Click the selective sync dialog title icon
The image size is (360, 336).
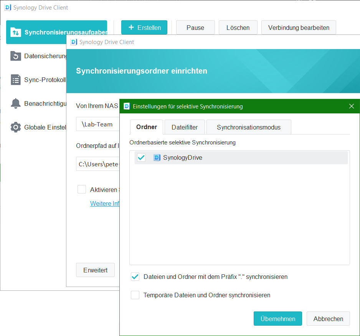[x=127, y=107]
